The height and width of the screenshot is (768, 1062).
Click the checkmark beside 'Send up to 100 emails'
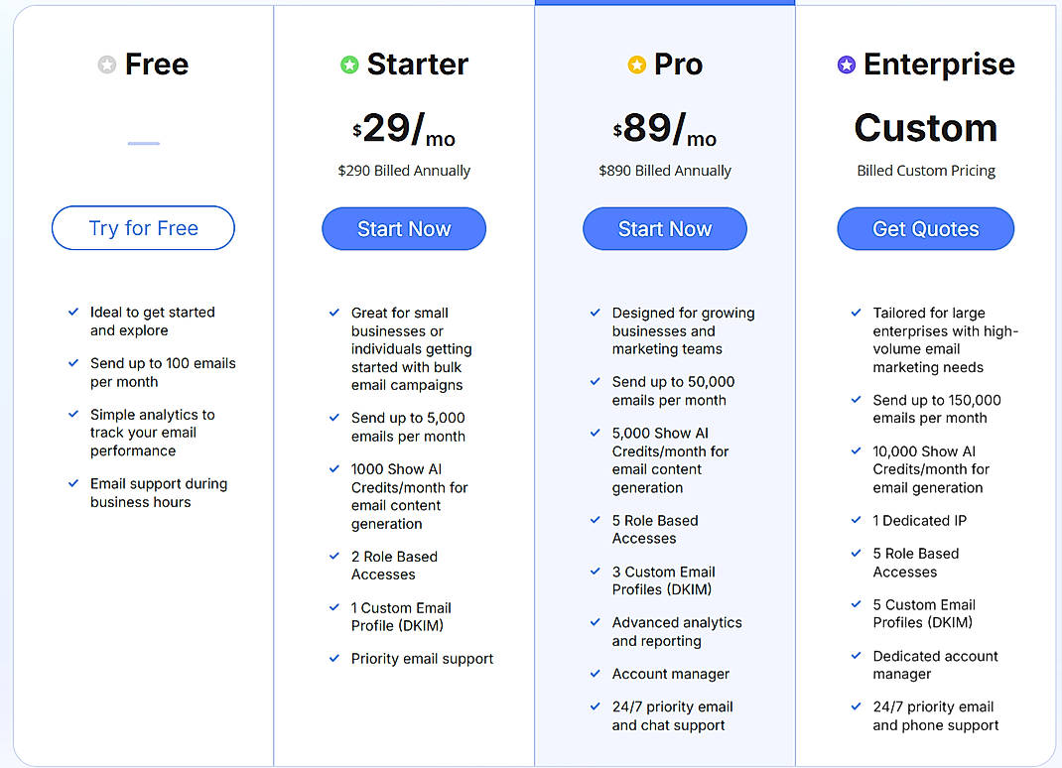(x=72, y=363)
